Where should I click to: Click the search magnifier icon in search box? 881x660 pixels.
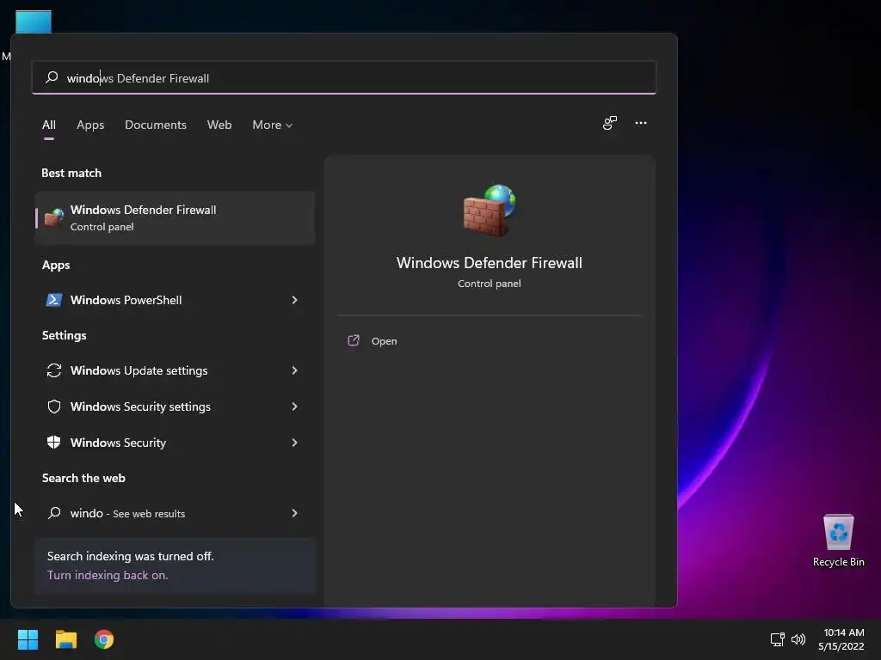[x=52, y=77]
